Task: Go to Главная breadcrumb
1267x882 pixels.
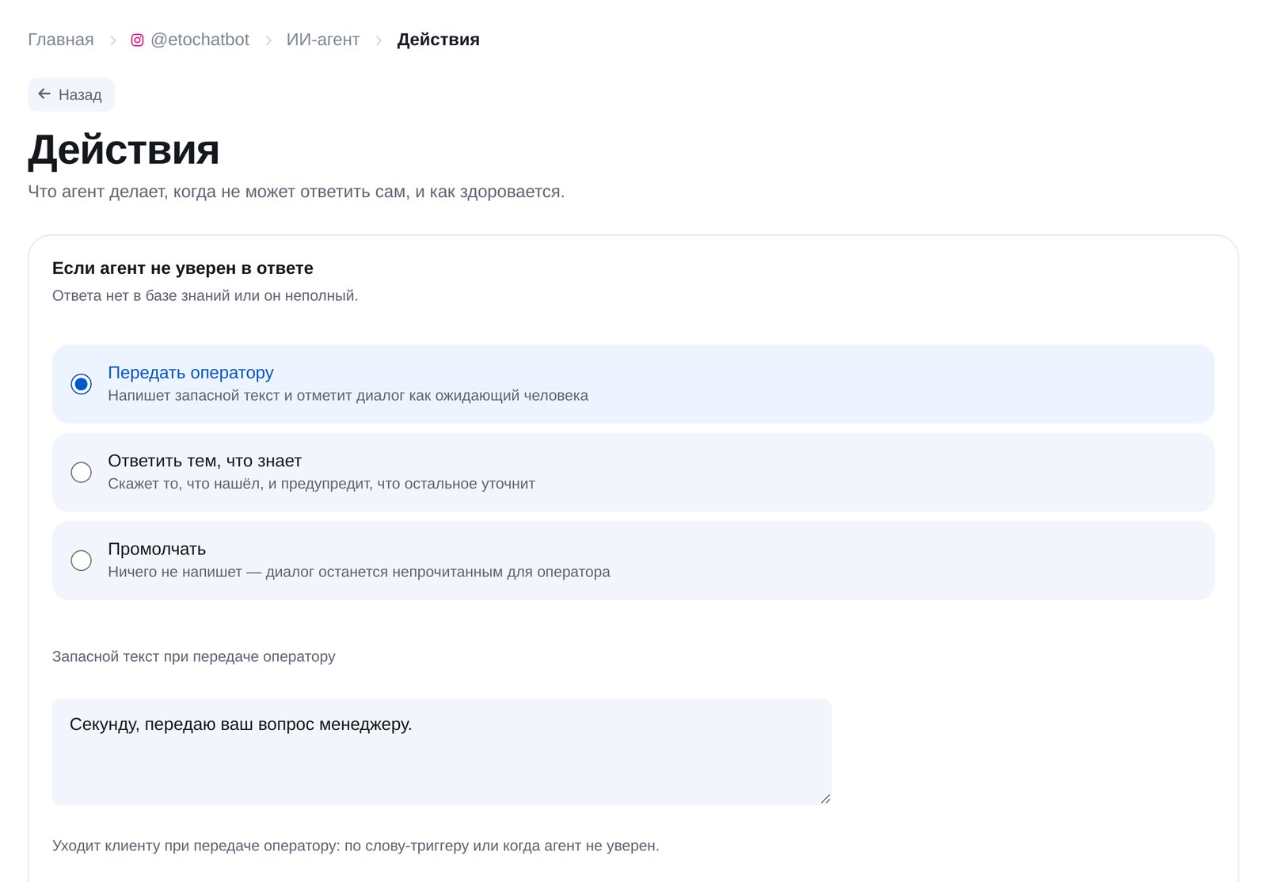Action: [61, 40]
